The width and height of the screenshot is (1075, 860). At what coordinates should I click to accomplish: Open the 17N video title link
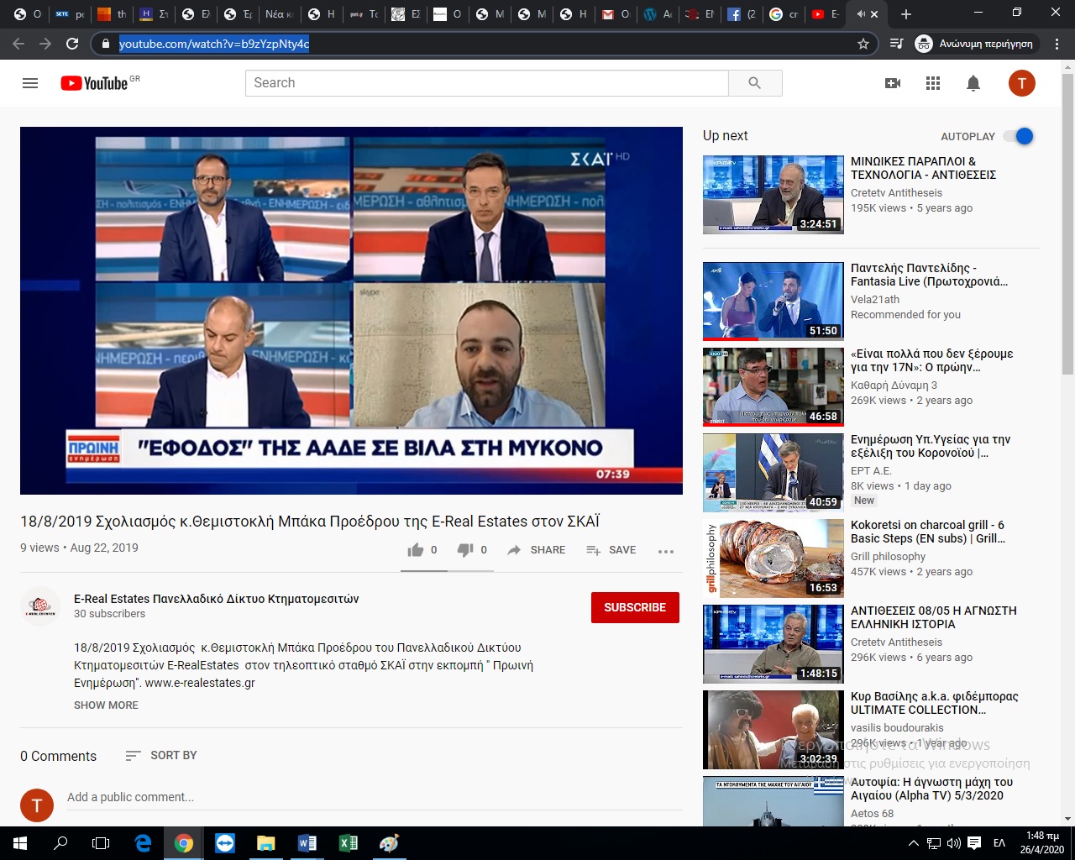pyautogui.click(x=932, y=360)
